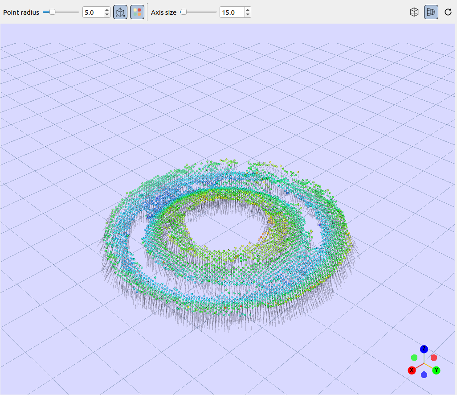Select the lower blue negative-Z gizmo ball

(424, 374)
